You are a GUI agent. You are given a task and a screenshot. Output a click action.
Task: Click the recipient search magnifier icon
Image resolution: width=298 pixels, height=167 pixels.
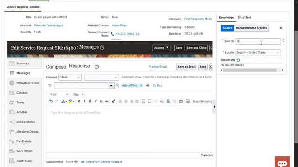click(x=118, y=85)
